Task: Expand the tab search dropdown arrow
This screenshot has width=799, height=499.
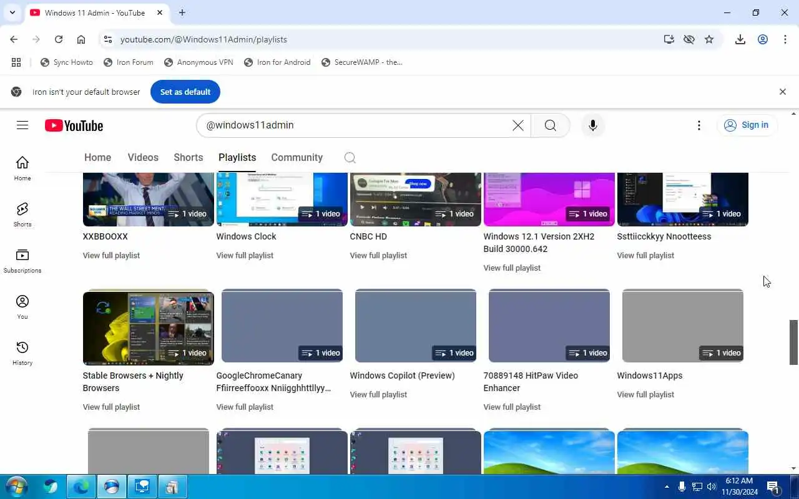Action: (12, 12)
